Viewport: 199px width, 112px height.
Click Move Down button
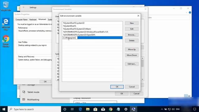[132, 55]
